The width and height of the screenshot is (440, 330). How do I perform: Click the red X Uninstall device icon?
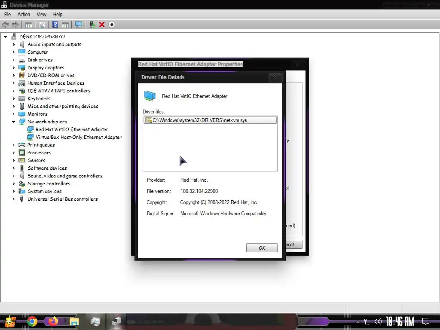click(102, 24)
